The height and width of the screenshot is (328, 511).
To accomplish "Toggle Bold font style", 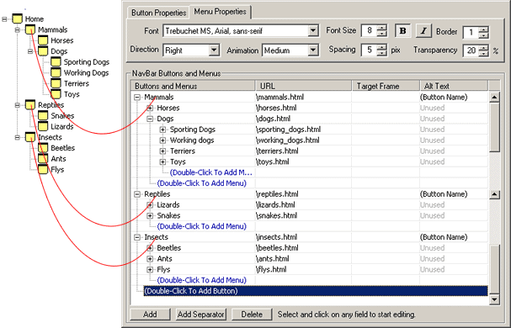I will (402, 31).
